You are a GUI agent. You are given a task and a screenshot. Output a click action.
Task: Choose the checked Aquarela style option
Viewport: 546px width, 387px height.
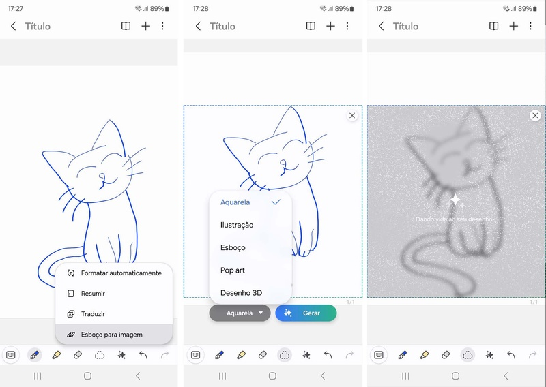(250, 202)
